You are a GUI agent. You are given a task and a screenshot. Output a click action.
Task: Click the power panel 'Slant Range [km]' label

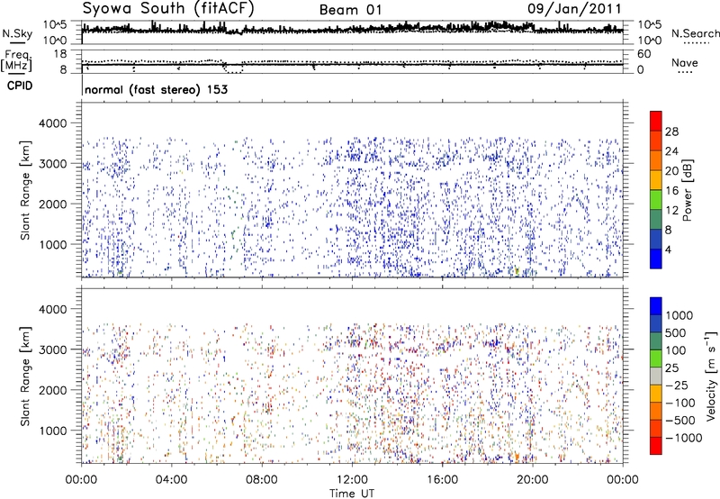pos(26,190)
